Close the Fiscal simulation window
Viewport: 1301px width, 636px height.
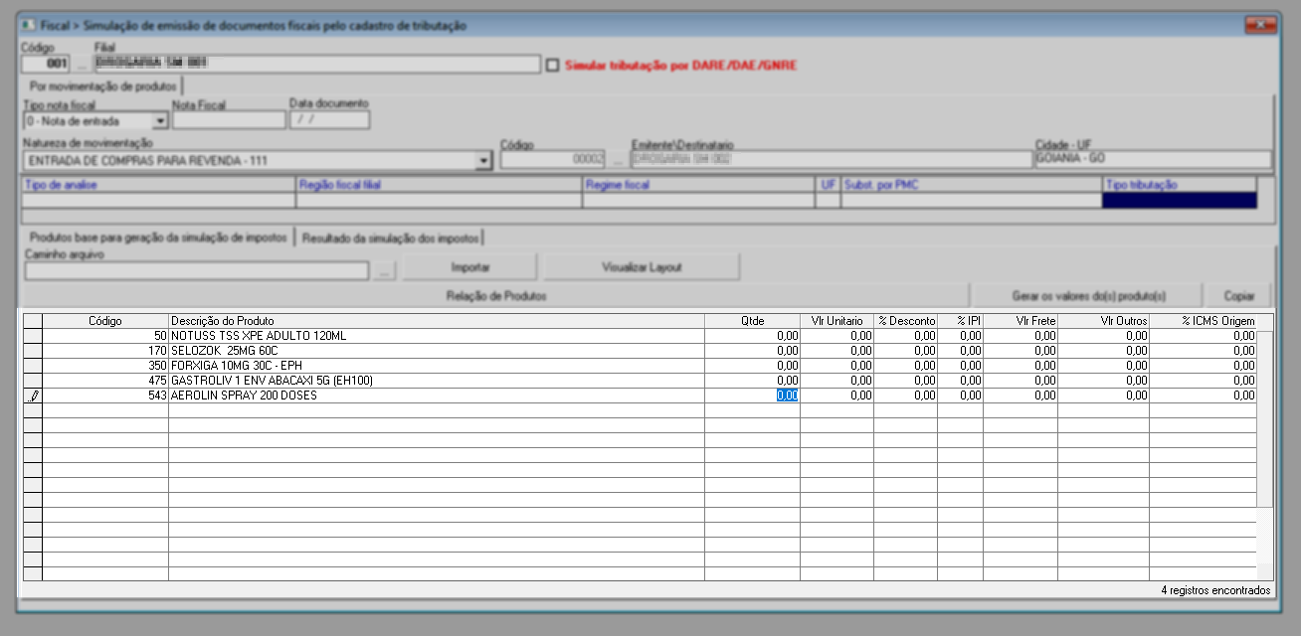coord(1261,24)
